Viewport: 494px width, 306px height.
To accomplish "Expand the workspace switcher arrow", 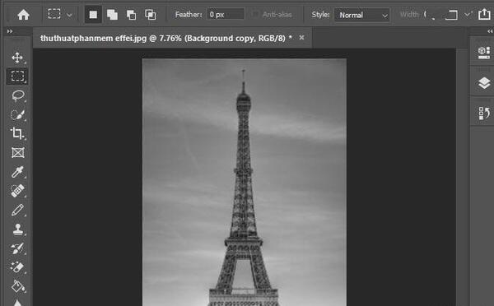I will pos(468,15).
